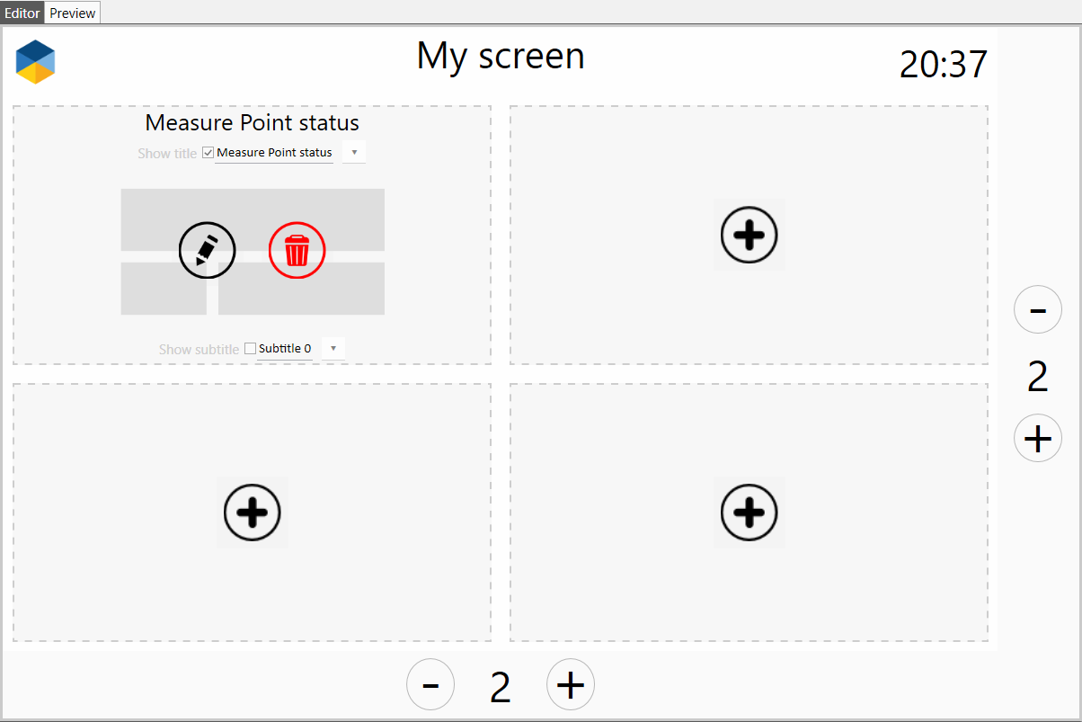Enable the Show subtitle checkbox

[x=251, y=349]
